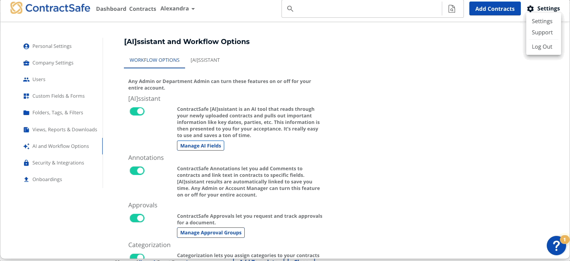Click the Security & Integrations lock icon
This screenshot has width=570, height=261.
pos(26,163)
